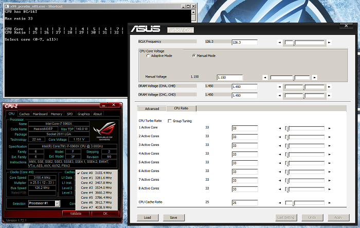Viewport: 360px width, 228px height.
Task: Click CPU Cache Ratio increase arrow
Action: pos(329,203)
